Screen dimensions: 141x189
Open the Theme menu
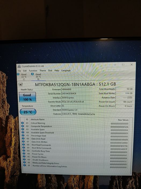click(x=43, y=70)
